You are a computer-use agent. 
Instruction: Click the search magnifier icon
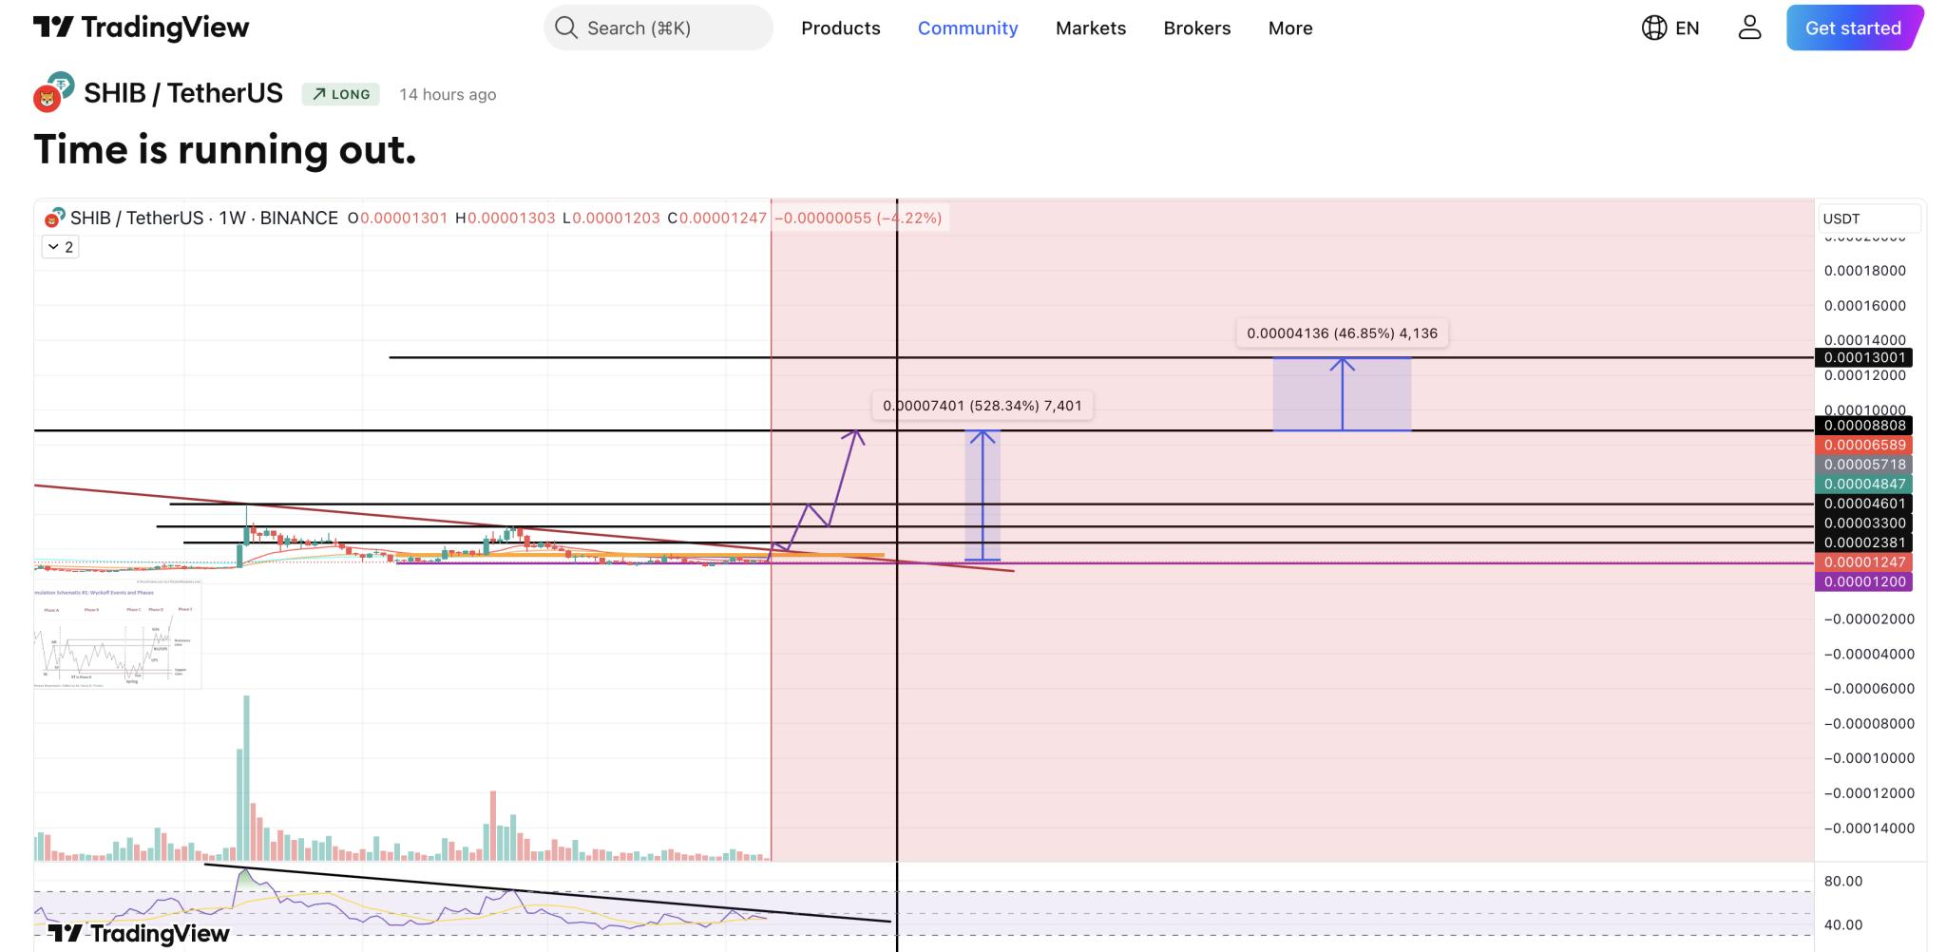(566, 28)
